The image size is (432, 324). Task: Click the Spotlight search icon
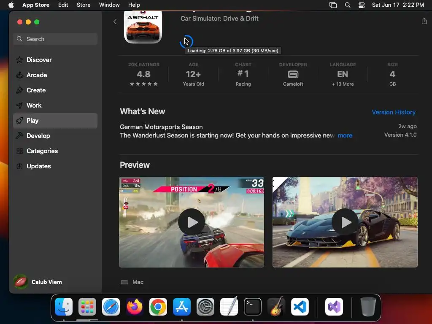tap(348, 5)
